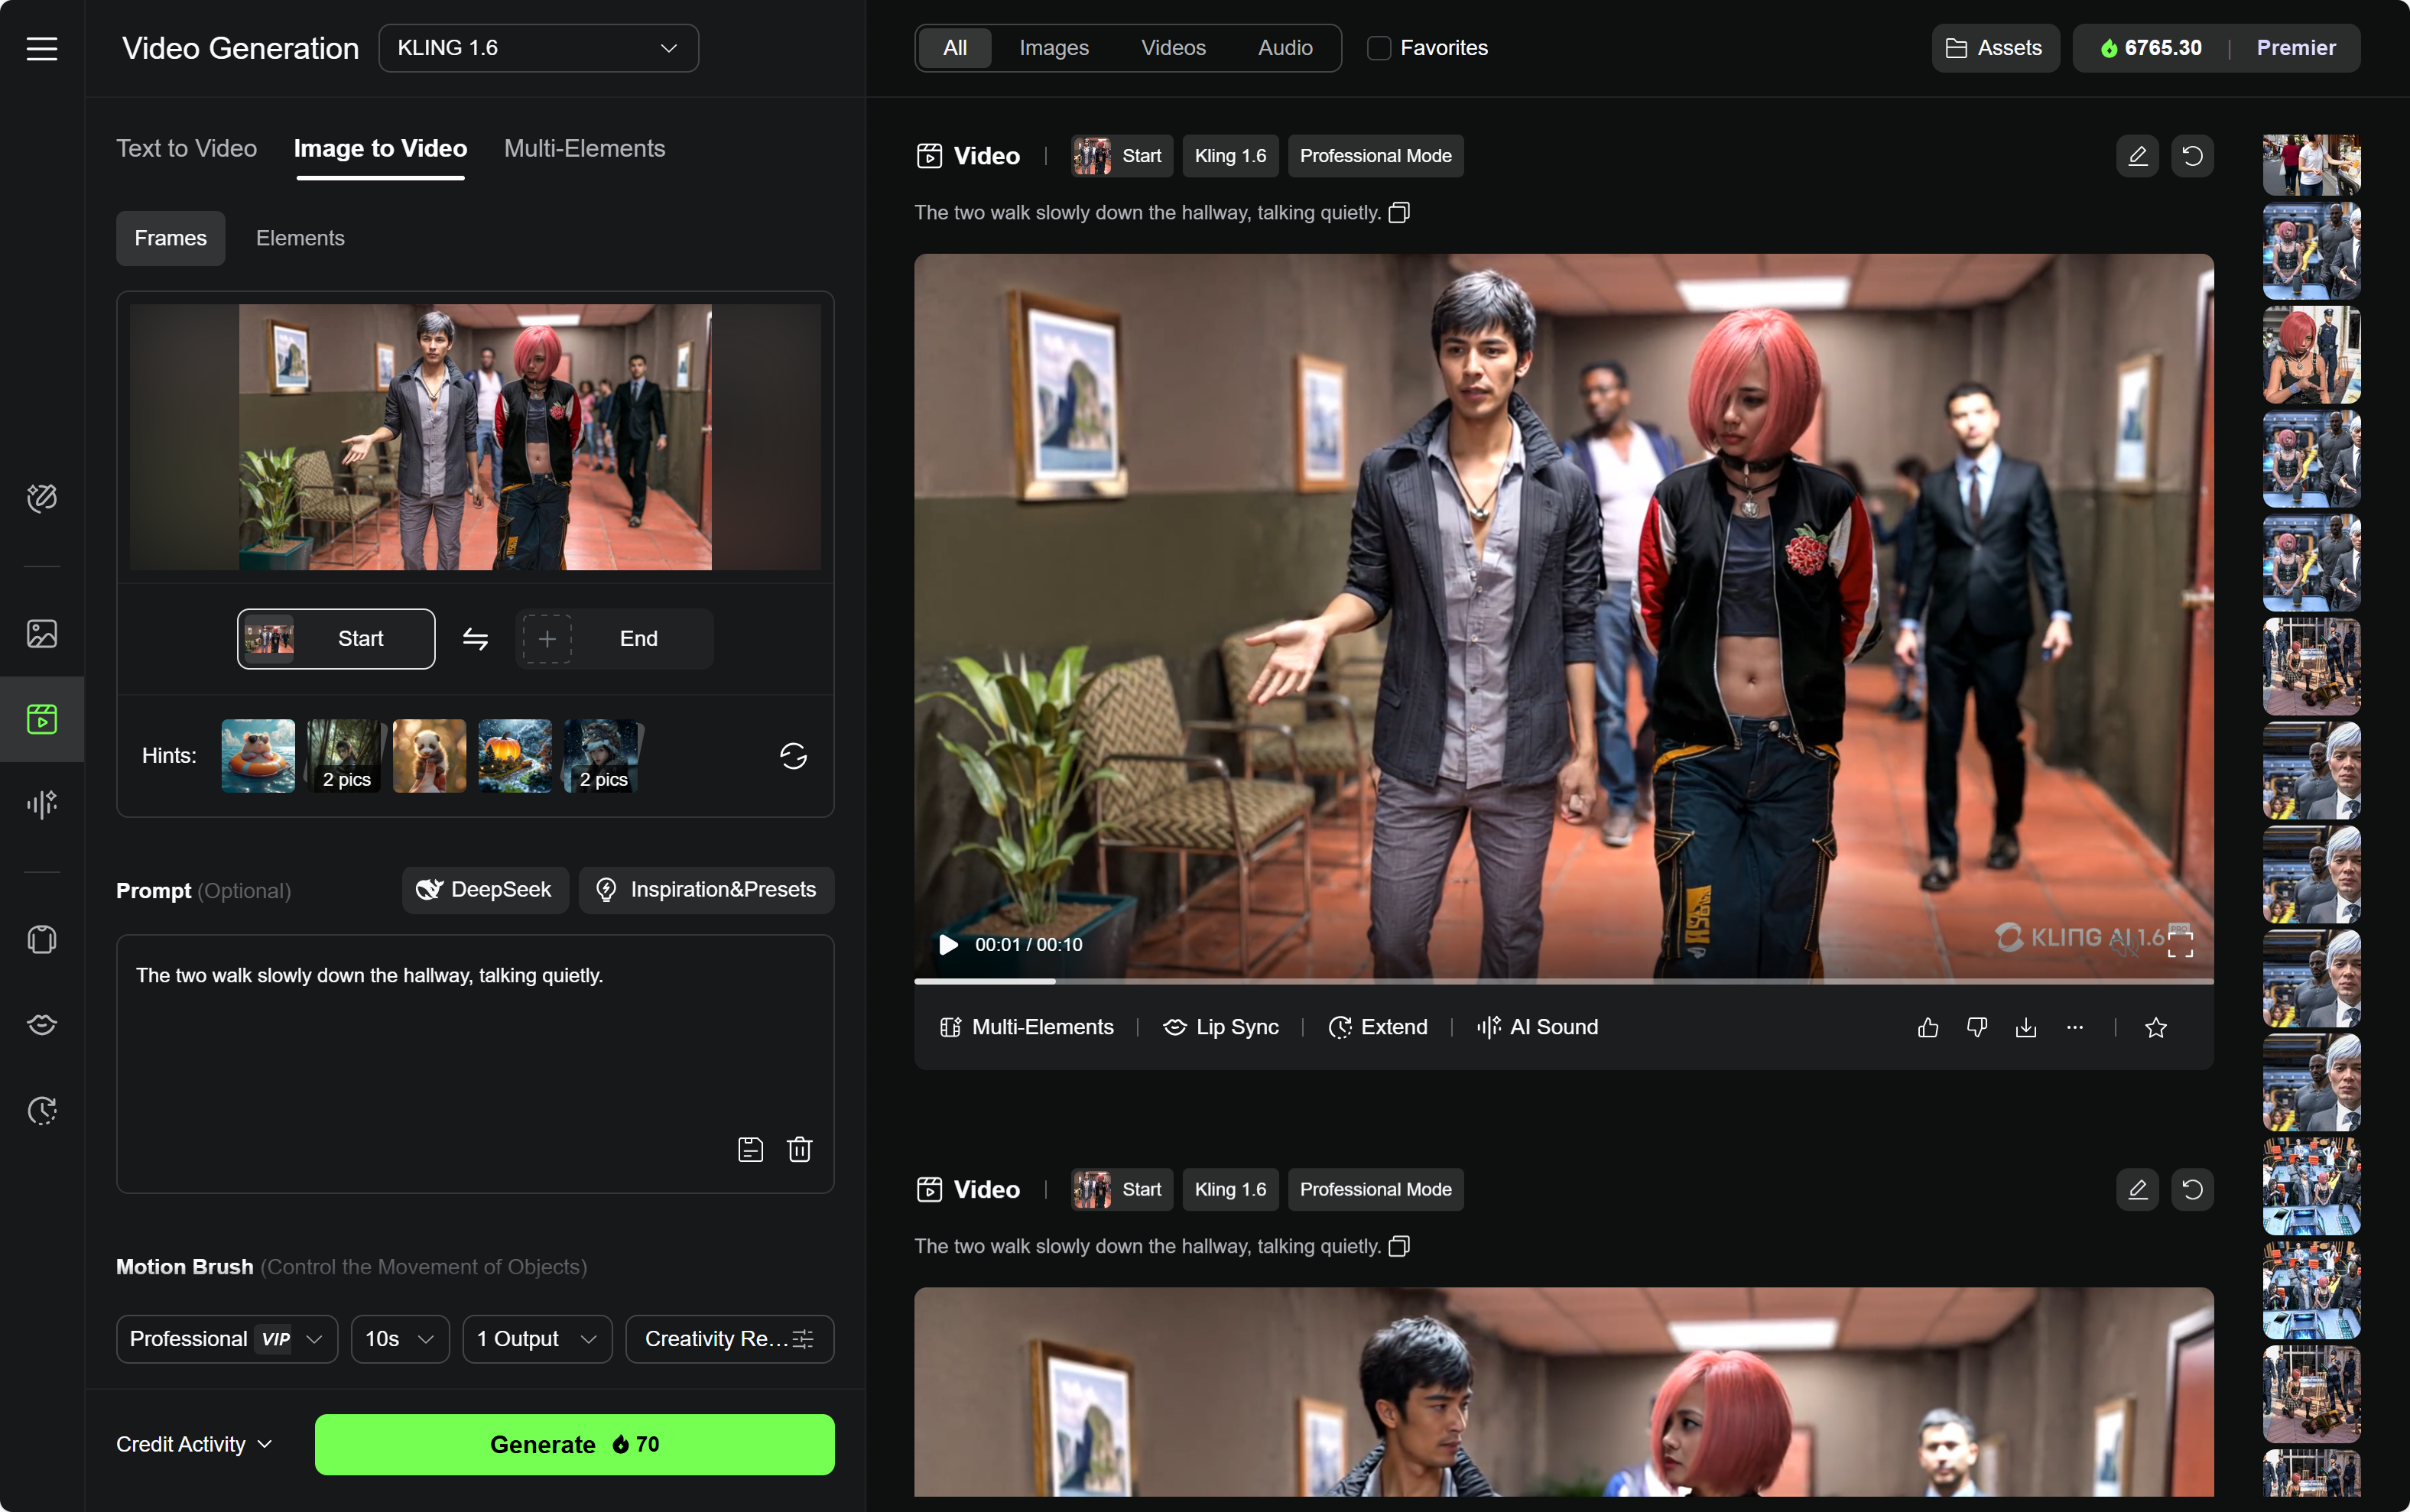
Task: Copy the first video's prompt text
Action: coord(1399,212)
